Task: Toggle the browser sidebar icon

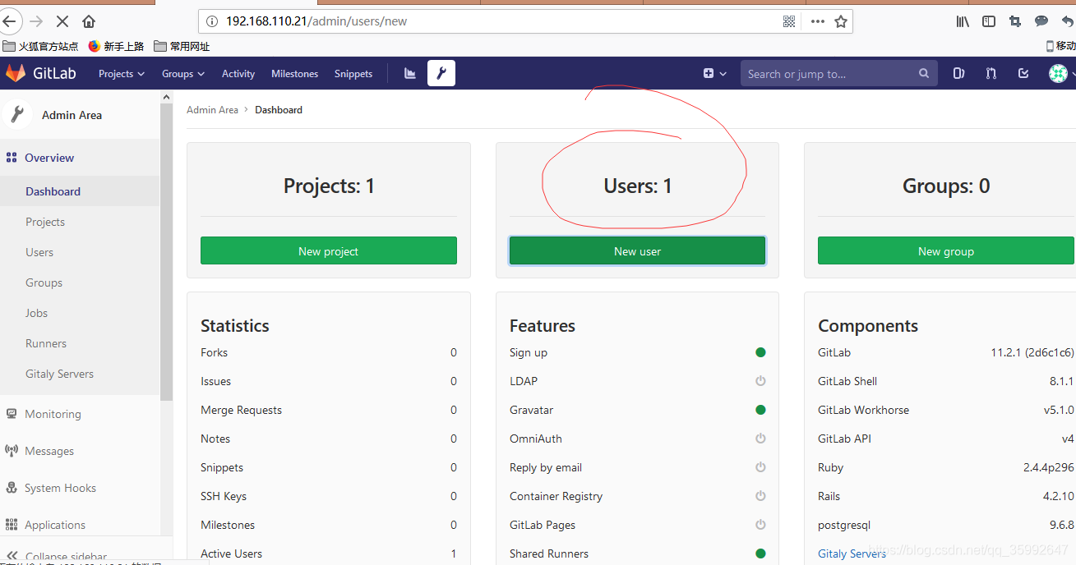Action: pyautogui.click(x=989, y=21)
